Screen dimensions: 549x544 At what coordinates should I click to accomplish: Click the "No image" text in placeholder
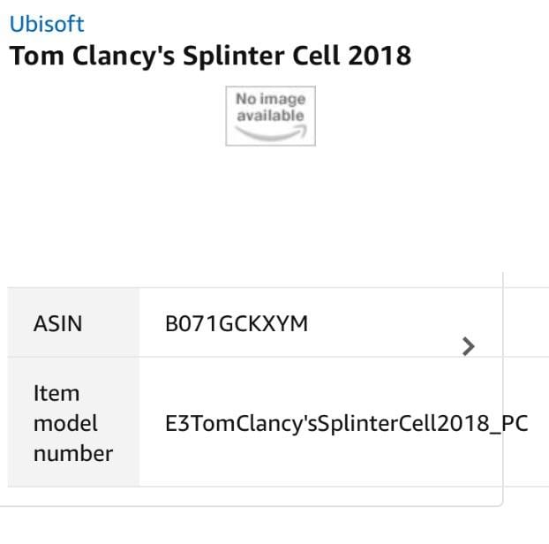pos(270,100)
